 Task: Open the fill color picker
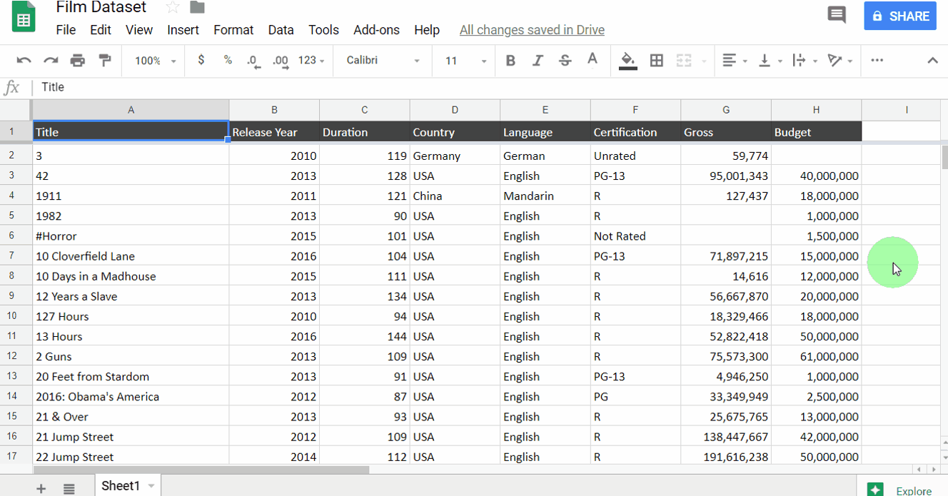pos(628,61)
